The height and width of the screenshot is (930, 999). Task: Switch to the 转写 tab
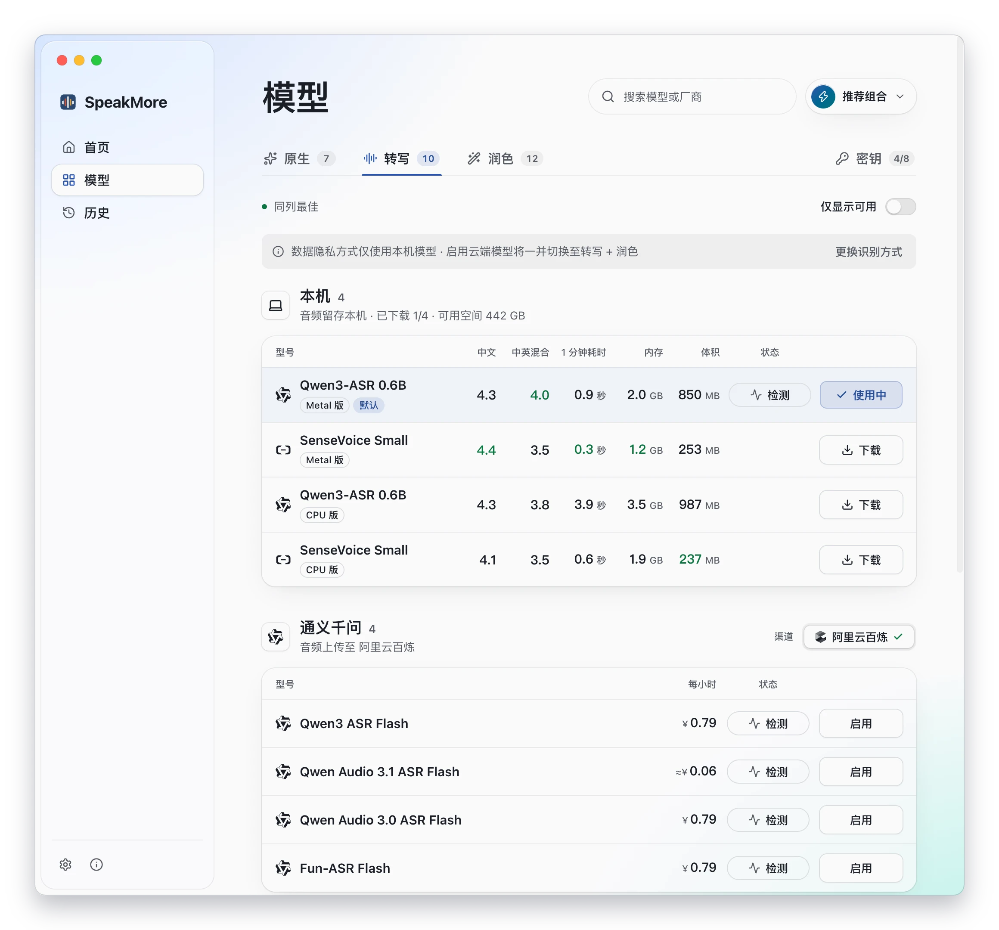tap(401, 159)
